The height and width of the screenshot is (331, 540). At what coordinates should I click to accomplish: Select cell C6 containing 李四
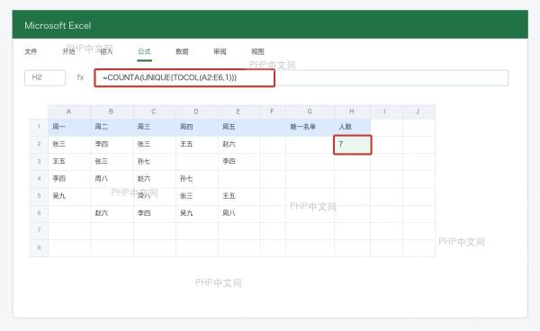pyautogui.click(x=155, y=213)
